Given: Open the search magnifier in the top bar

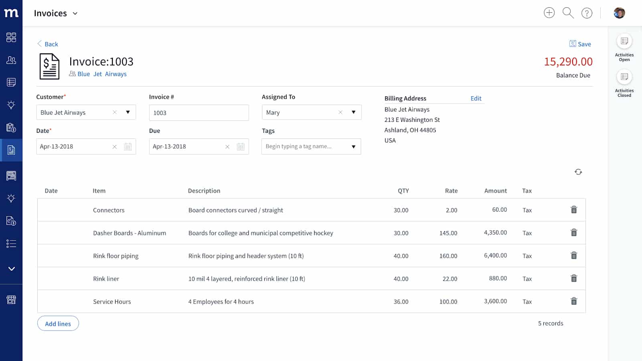Looking at the screenshot, I should click(568, 12).
